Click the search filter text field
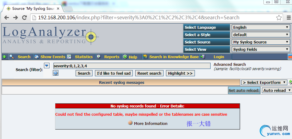This screenshot has width=292, height=139. point(132,66)
